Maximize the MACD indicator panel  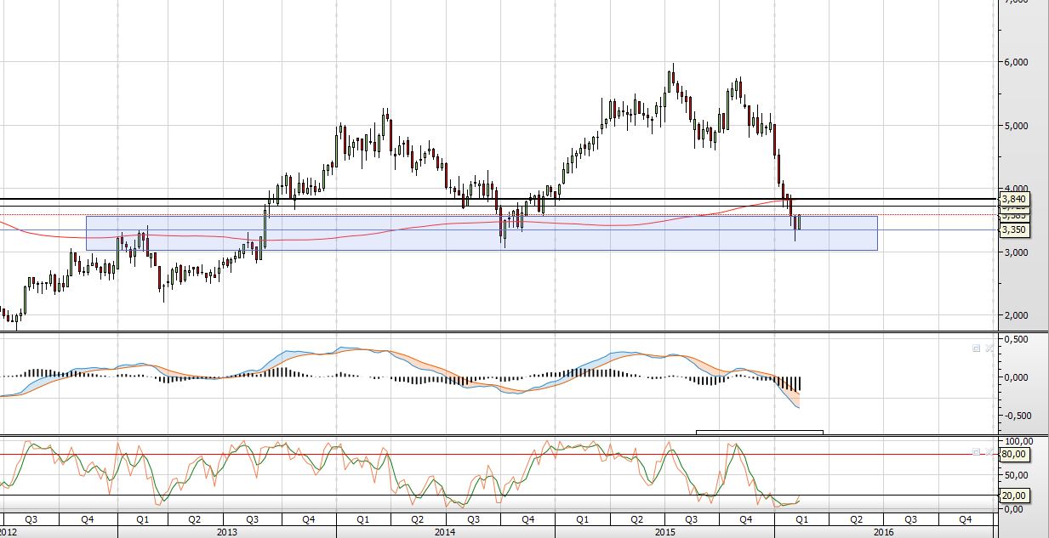pyautogui.click(x=976, y=348)
